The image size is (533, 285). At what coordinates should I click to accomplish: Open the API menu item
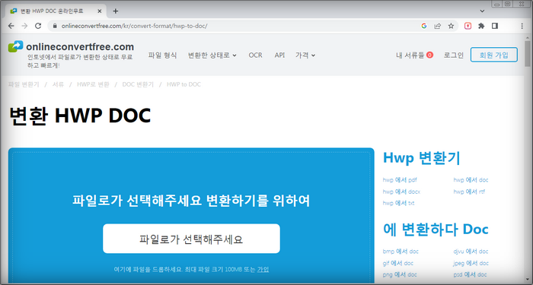point(279,55)
